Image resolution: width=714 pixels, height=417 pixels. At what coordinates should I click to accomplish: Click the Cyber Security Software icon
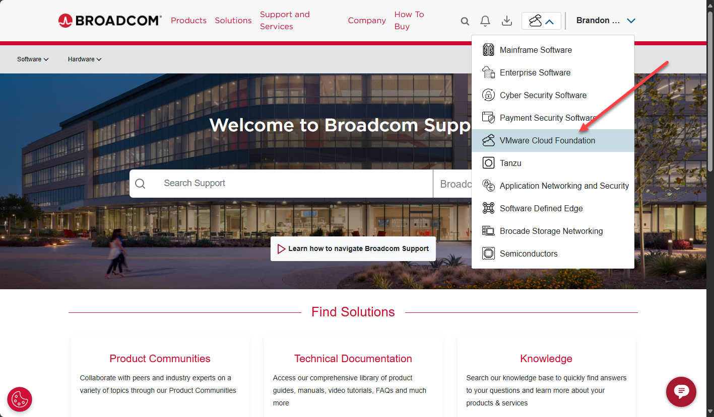(x=488, y=95)
